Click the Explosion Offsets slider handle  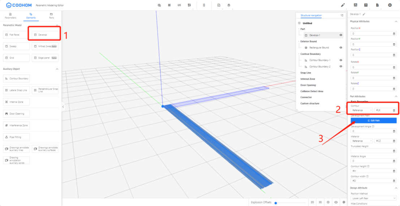tap(276, 203)
